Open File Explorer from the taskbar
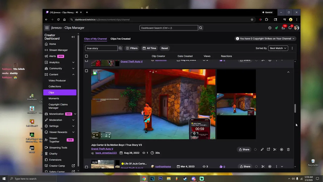The image size is (323, 182). click(169, 179)
